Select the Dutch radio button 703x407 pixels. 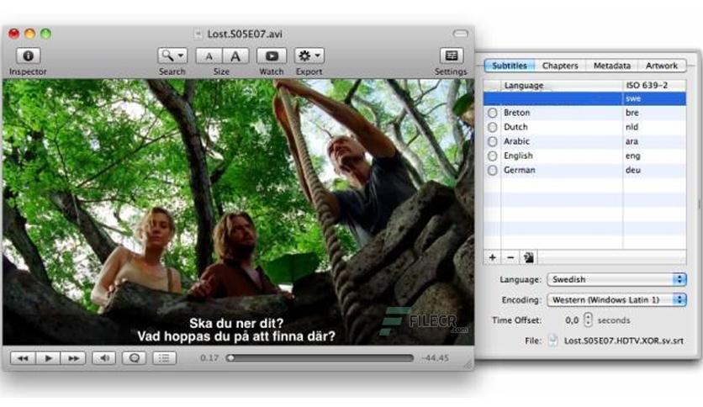[492, 127]
